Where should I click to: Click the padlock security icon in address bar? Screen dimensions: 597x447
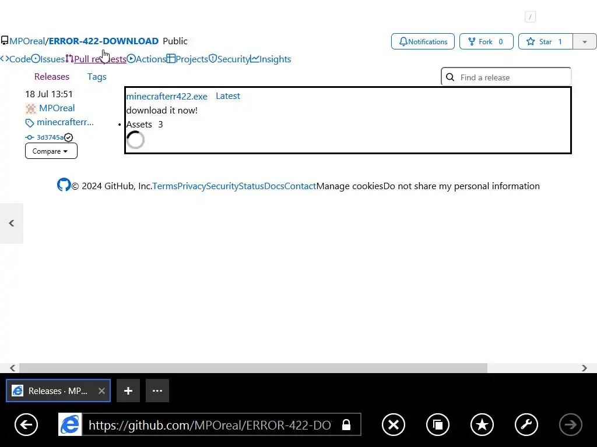tap(346, 424)
